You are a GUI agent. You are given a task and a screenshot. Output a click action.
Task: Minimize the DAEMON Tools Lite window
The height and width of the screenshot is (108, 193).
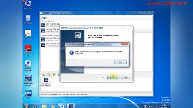[x=141, y=13]
